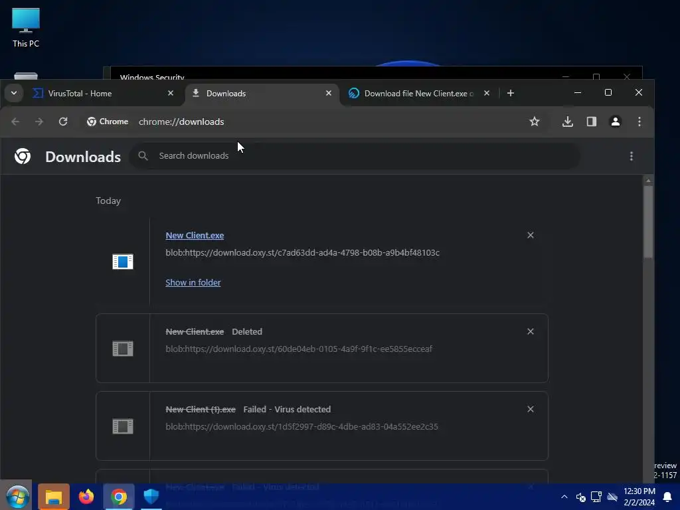The height and width of the screenshot is (510, 680).
Task: Click the search magnifier icon
Action: click(143, 155)
